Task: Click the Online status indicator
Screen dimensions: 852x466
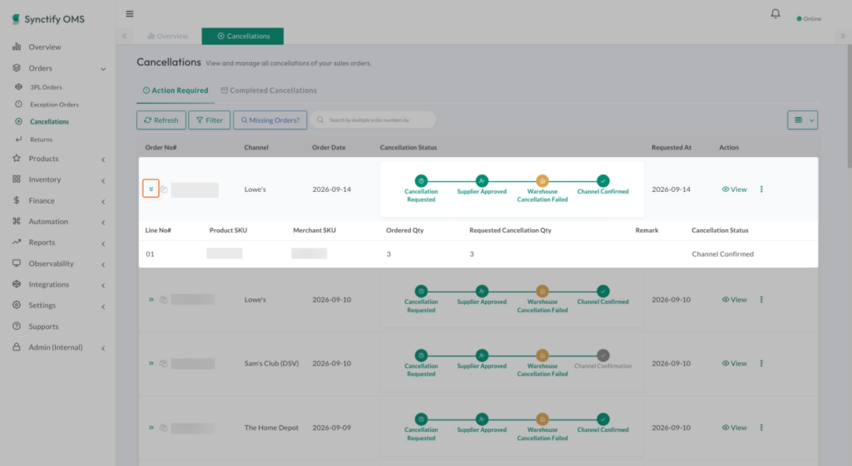Action: point(809,19)
